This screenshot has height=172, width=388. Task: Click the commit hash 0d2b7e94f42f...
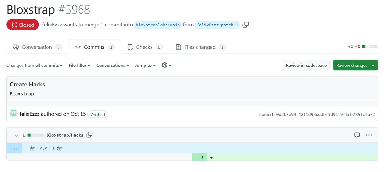tap(325, 114)
